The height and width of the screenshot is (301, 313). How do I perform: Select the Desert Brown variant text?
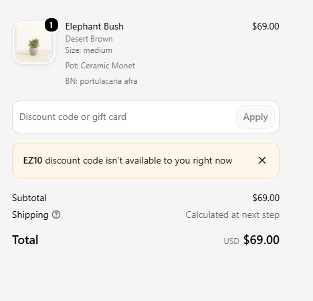[89, 39]
